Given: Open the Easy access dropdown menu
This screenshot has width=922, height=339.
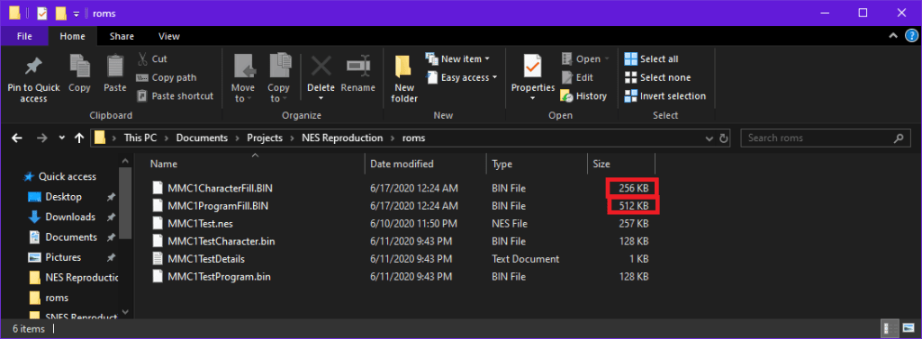Looking at the screenshot, I should (x=462, y=77).
